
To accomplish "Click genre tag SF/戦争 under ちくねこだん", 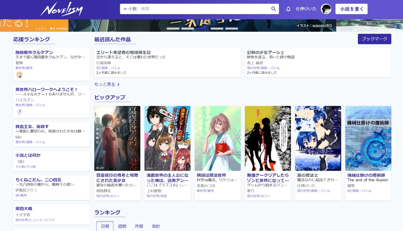I will (21, 195).
